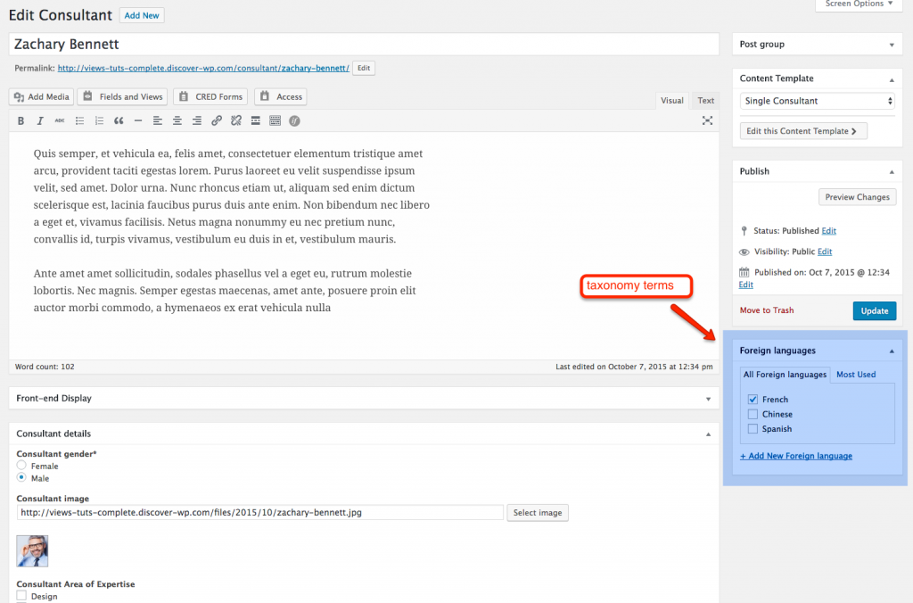Click the remove link icon
The width and height of the screenshot is (913, 603).
coord(235,120)
